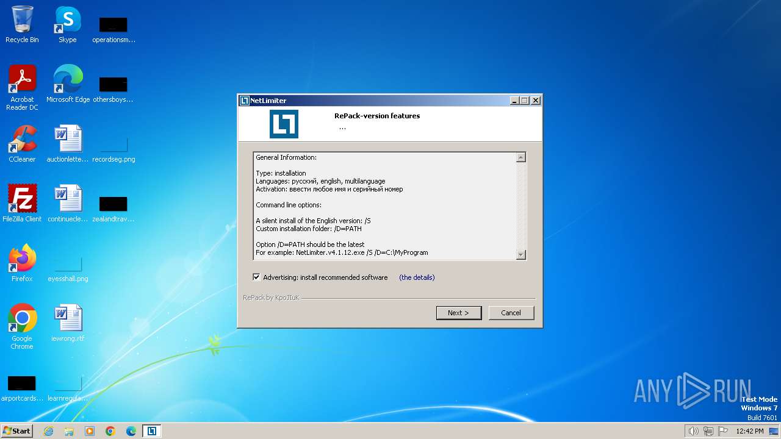Select the eyesshall.png file
Viewport: 781px width, 439px height.
click(68, 269)
